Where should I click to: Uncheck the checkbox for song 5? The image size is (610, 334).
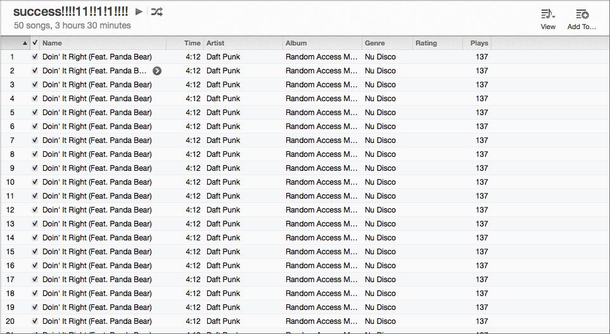tap(35, 113)
